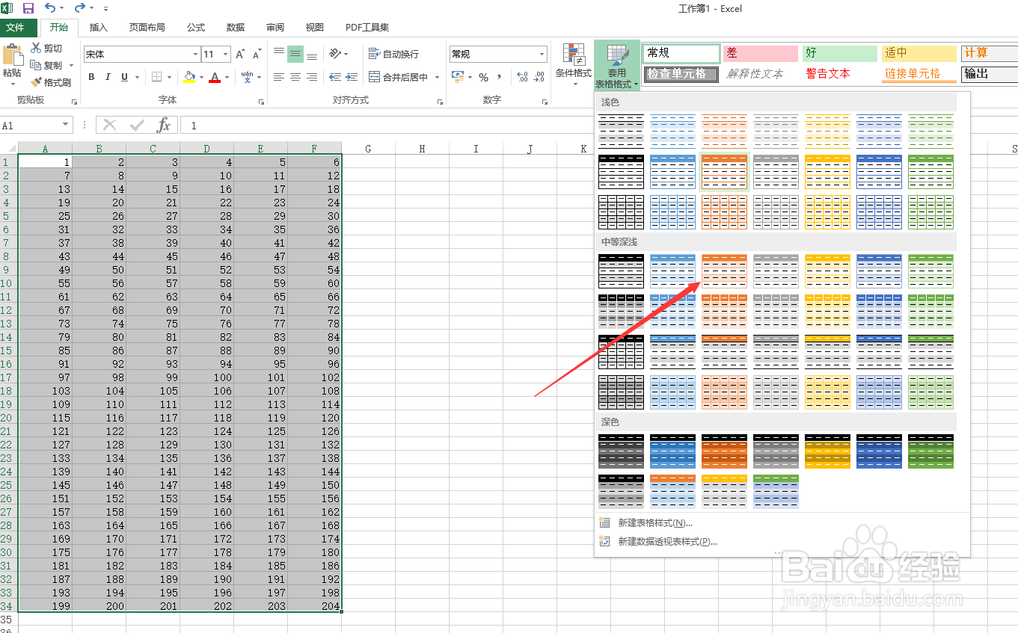Open the font size dropdown showing 11
This screenshot has height=633, width=1018.
(x=225, y=55)
